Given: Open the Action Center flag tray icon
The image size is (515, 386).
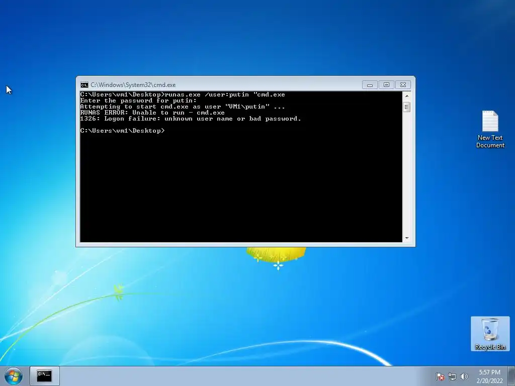Looking at the screenshot, I should [x=440, y=376].
